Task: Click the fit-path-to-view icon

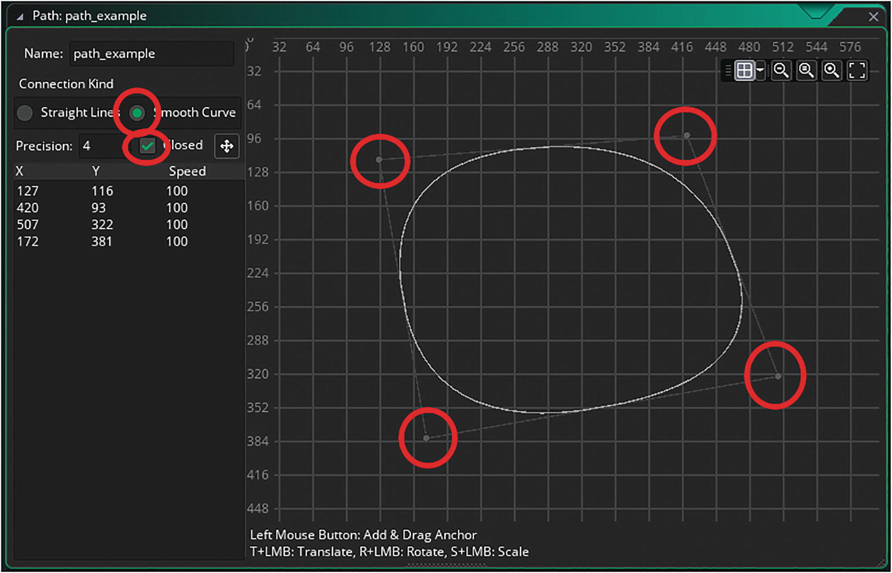Action: click(x=857, y=70)
